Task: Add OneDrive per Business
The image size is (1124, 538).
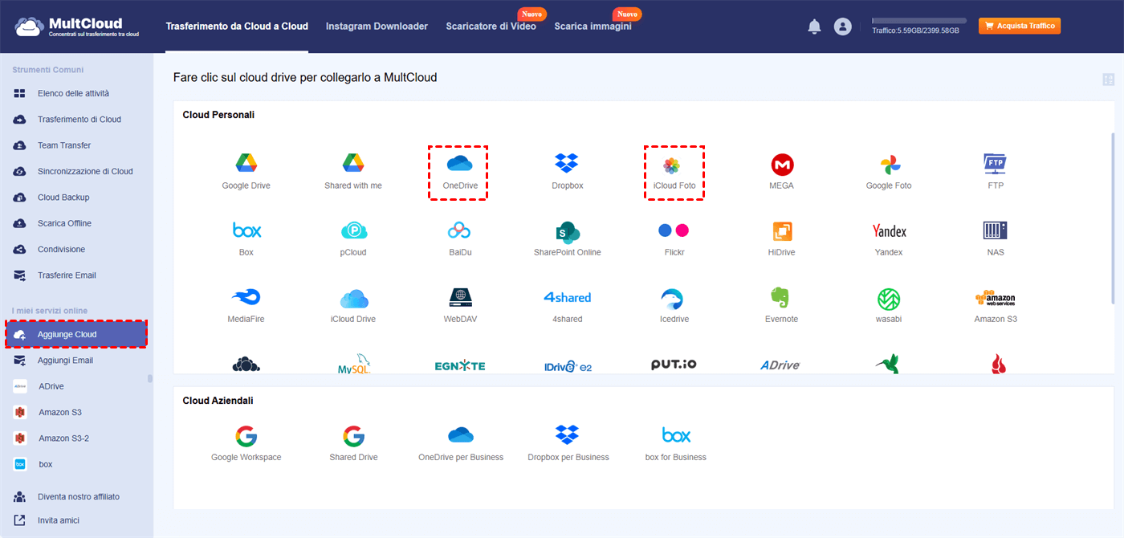Action: click(x=461, y=435)
